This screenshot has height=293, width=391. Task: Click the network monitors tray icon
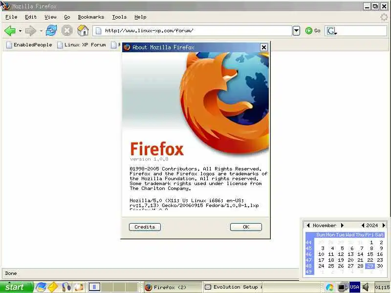click(x=343, y=287)
